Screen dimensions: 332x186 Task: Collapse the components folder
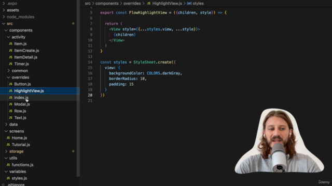click(6, 30)
